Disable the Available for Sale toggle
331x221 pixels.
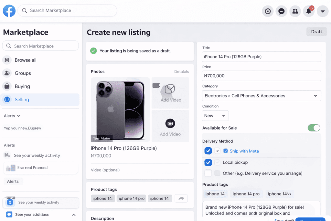(x=314, y=128)
